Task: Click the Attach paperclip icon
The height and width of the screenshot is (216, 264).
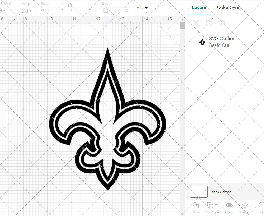Action: (229, 205)
